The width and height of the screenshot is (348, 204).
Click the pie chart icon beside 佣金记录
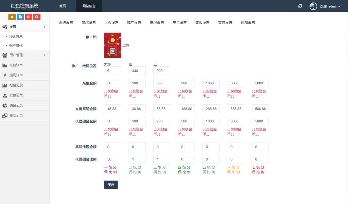click(x=5, y=105)
